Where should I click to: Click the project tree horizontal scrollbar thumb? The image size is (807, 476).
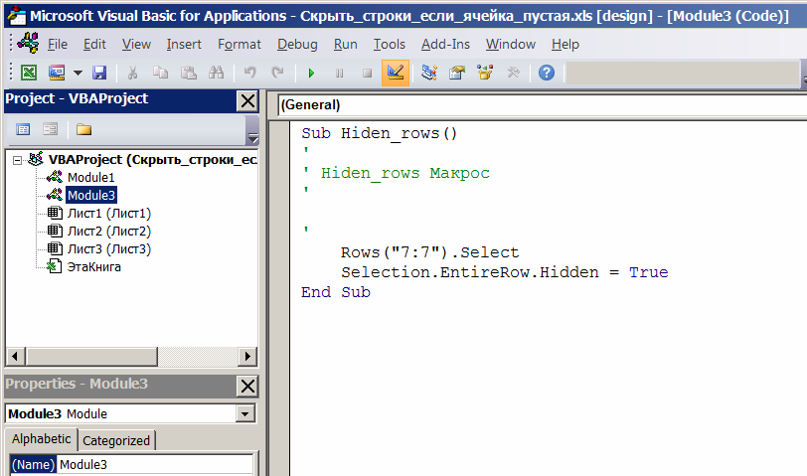pos(91,356)
